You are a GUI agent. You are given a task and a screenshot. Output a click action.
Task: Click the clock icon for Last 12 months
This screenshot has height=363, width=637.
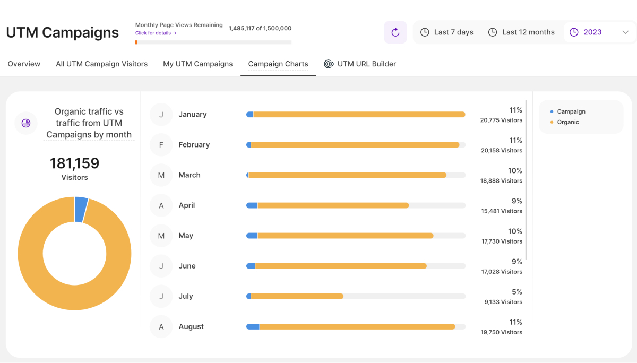[x=493, y=32]
